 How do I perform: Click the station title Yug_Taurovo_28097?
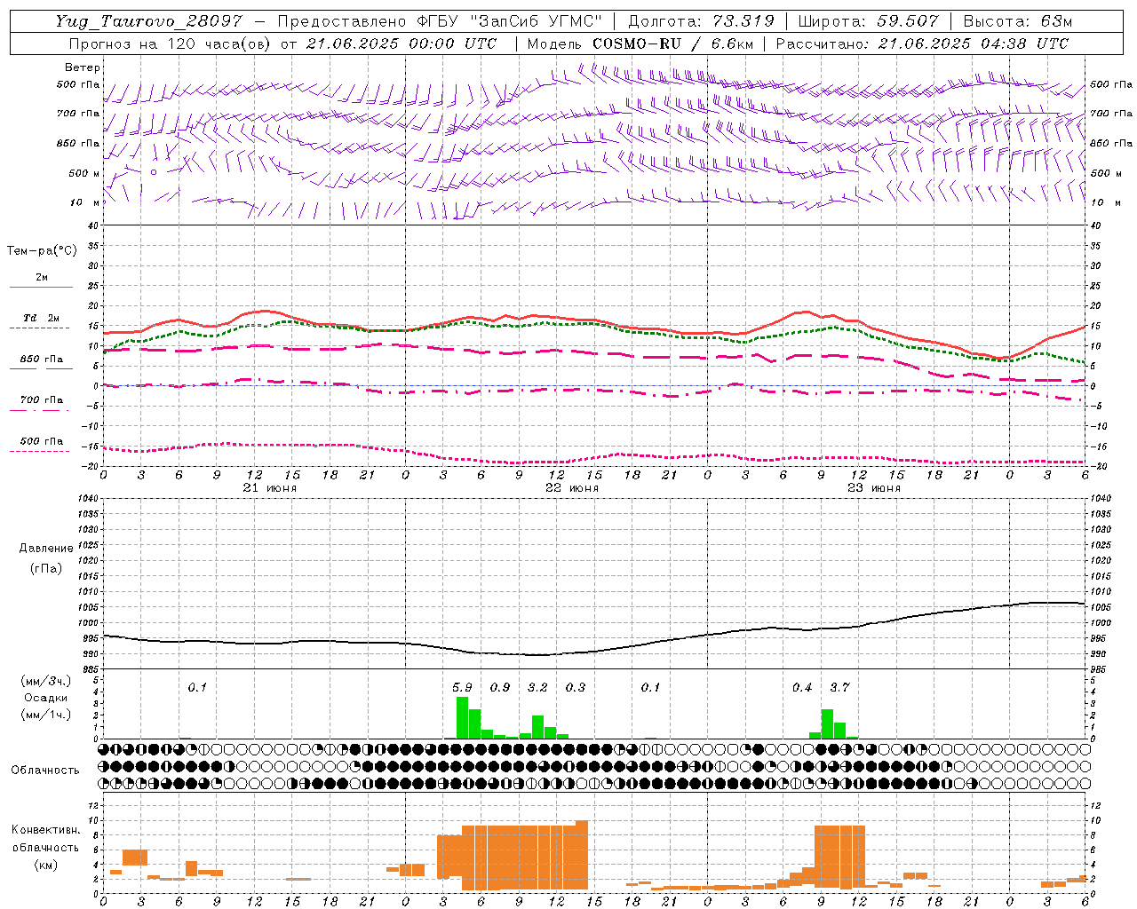coord(148,21)
